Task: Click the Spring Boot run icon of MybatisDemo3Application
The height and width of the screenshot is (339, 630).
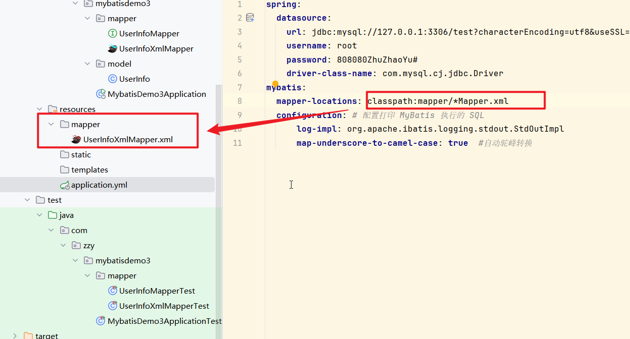Action: pos(101,94)
